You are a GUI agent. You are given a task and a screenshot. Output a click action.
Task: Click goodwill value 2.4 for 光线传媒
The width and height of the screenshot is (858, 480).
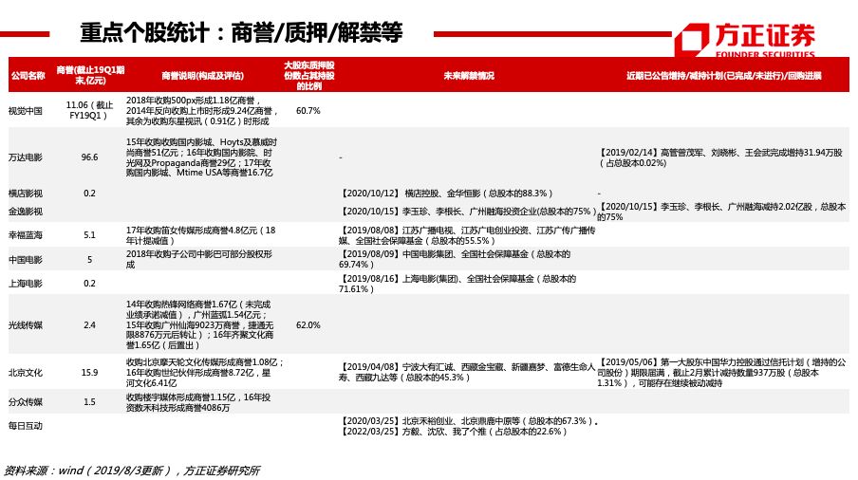[x=89, y=325]
